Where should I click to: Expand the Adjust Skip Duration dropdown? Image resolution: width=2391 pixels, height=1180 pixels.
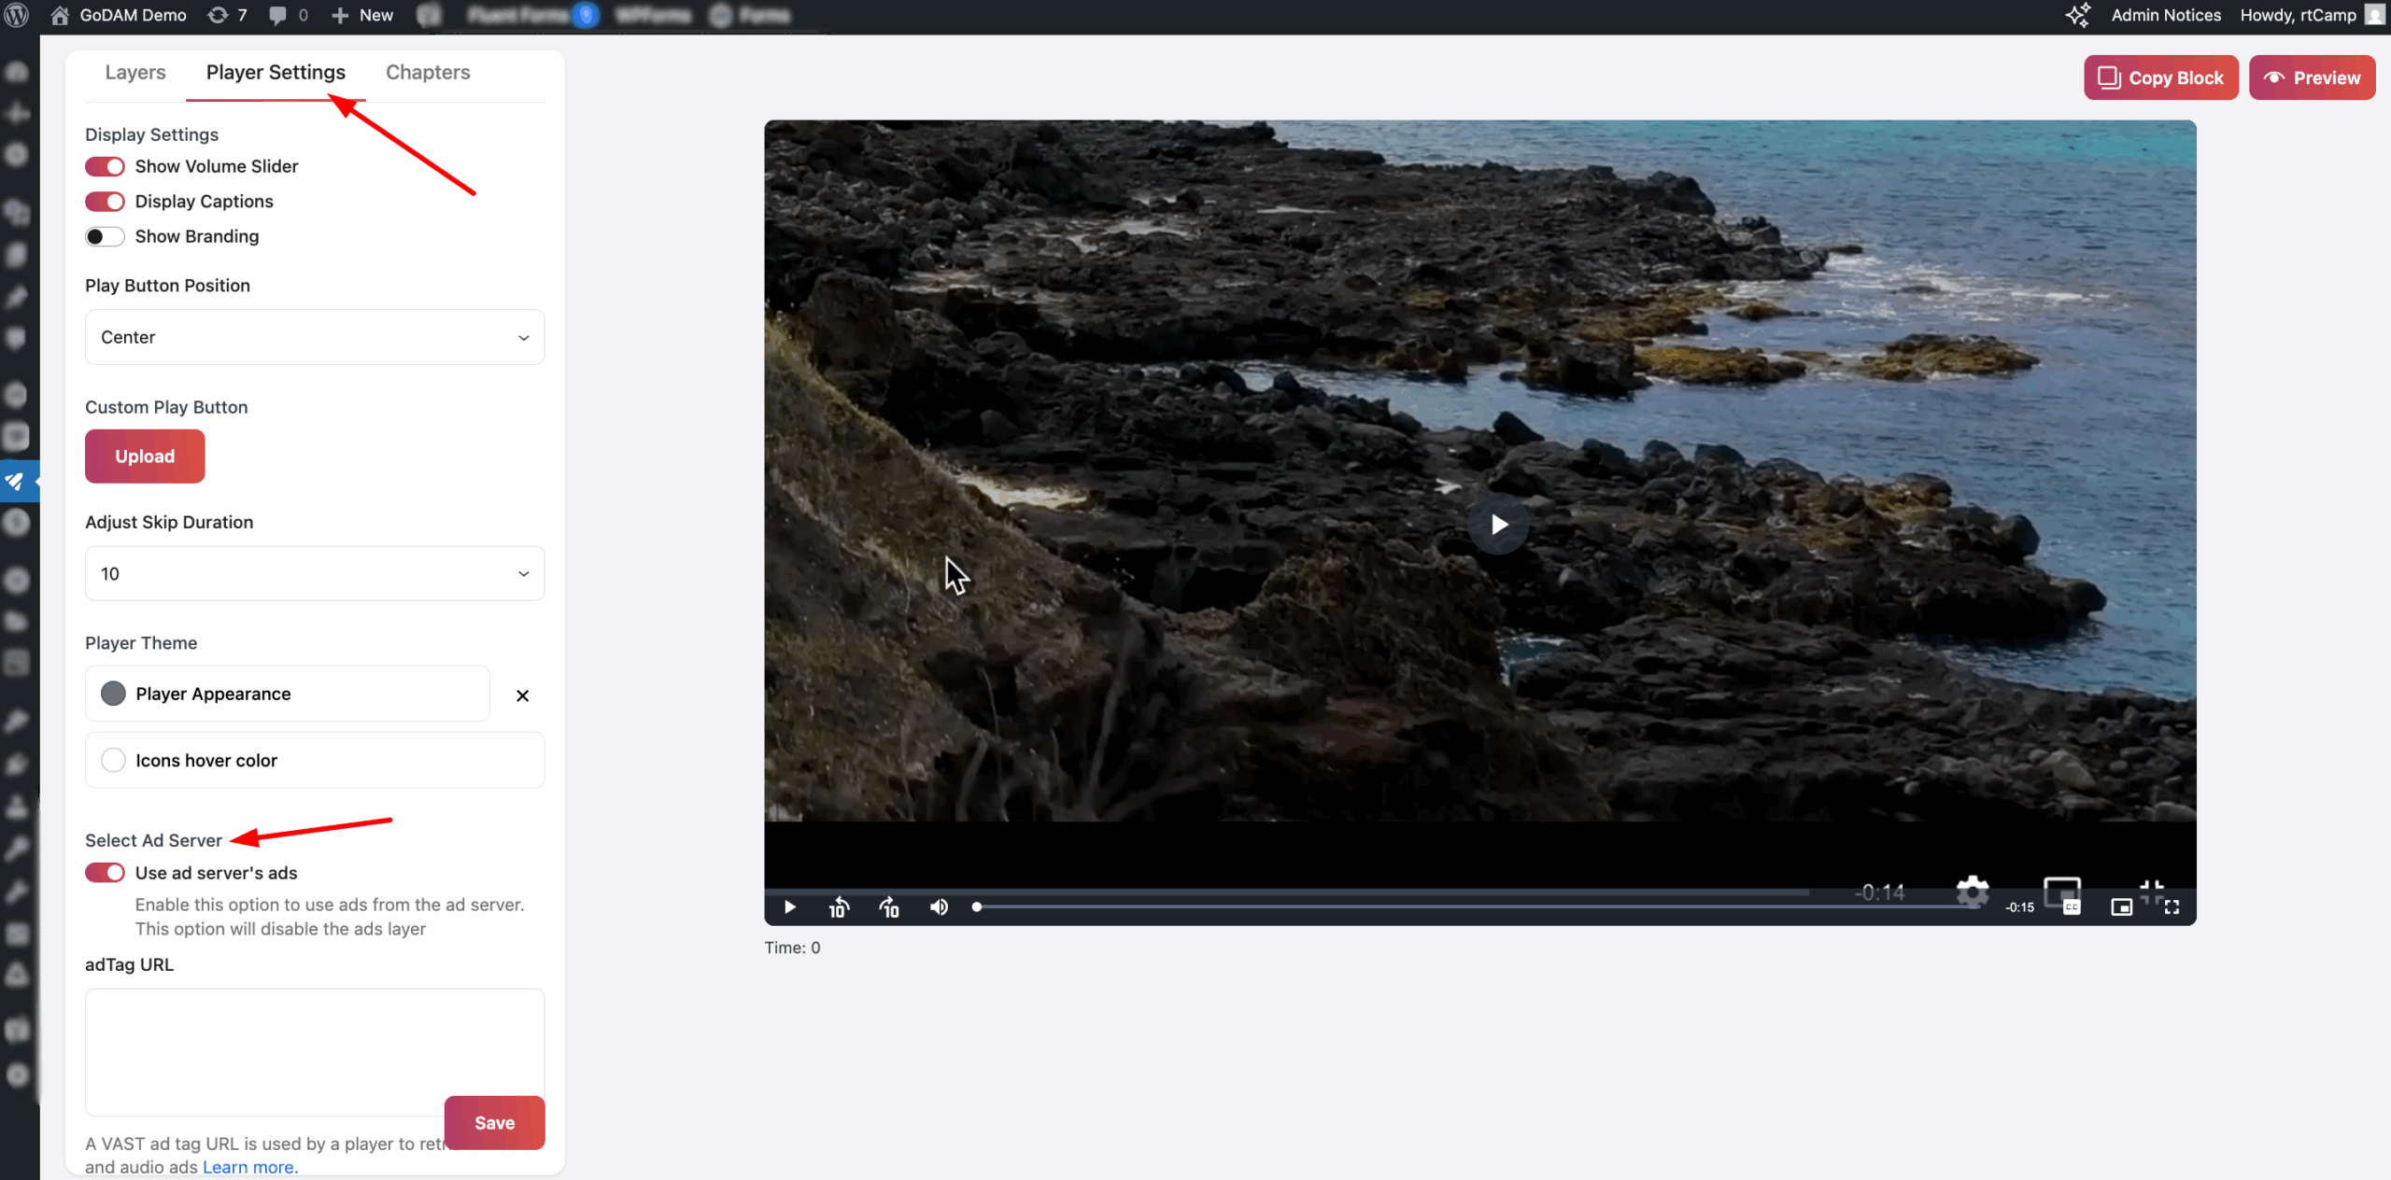pos(314,573)
